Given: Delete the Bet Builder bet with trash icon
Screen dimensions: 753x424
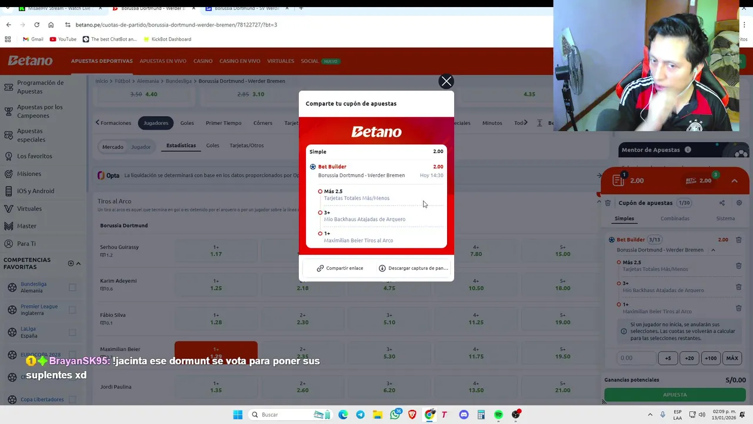Looking at the screenshot, I should click(738, 240).
